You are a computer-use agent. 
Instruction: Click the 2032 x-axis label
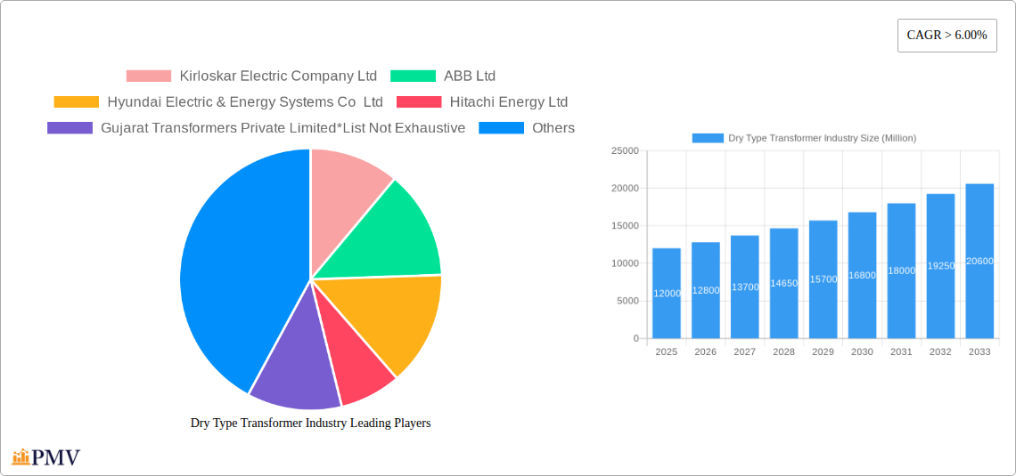(x=941, y=351)
